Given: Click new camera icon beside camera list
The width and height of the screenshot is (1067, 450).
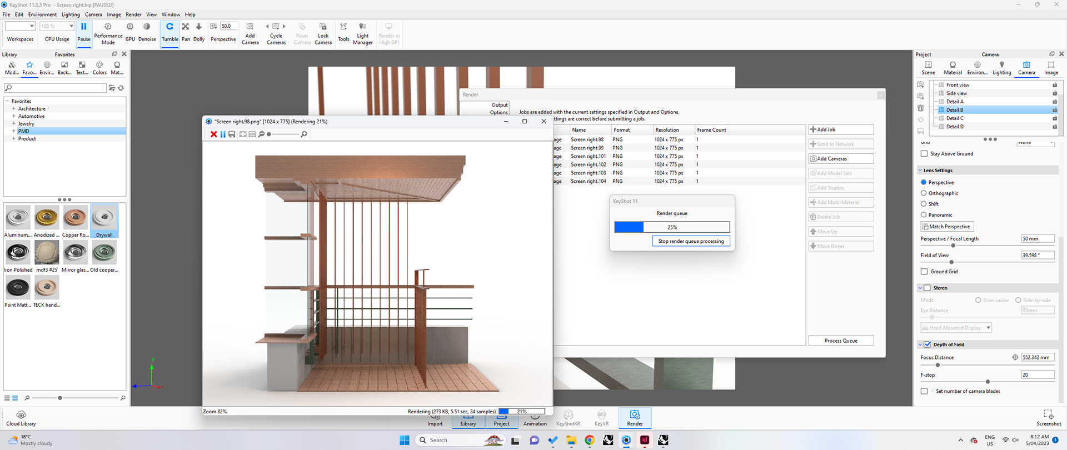Looking at the screenshot, I should [921, 84].
